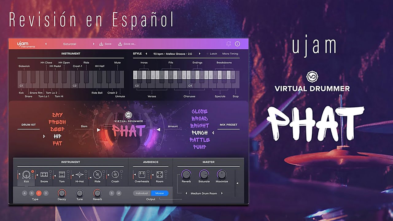Screen dimensions: 393x221
Task: Click the Master Reverb knob
Action: [x=186, y=175]
